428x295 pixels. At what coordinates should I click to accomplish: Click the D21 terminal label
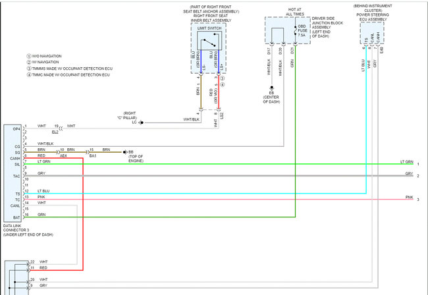click(x=292, y=51)
